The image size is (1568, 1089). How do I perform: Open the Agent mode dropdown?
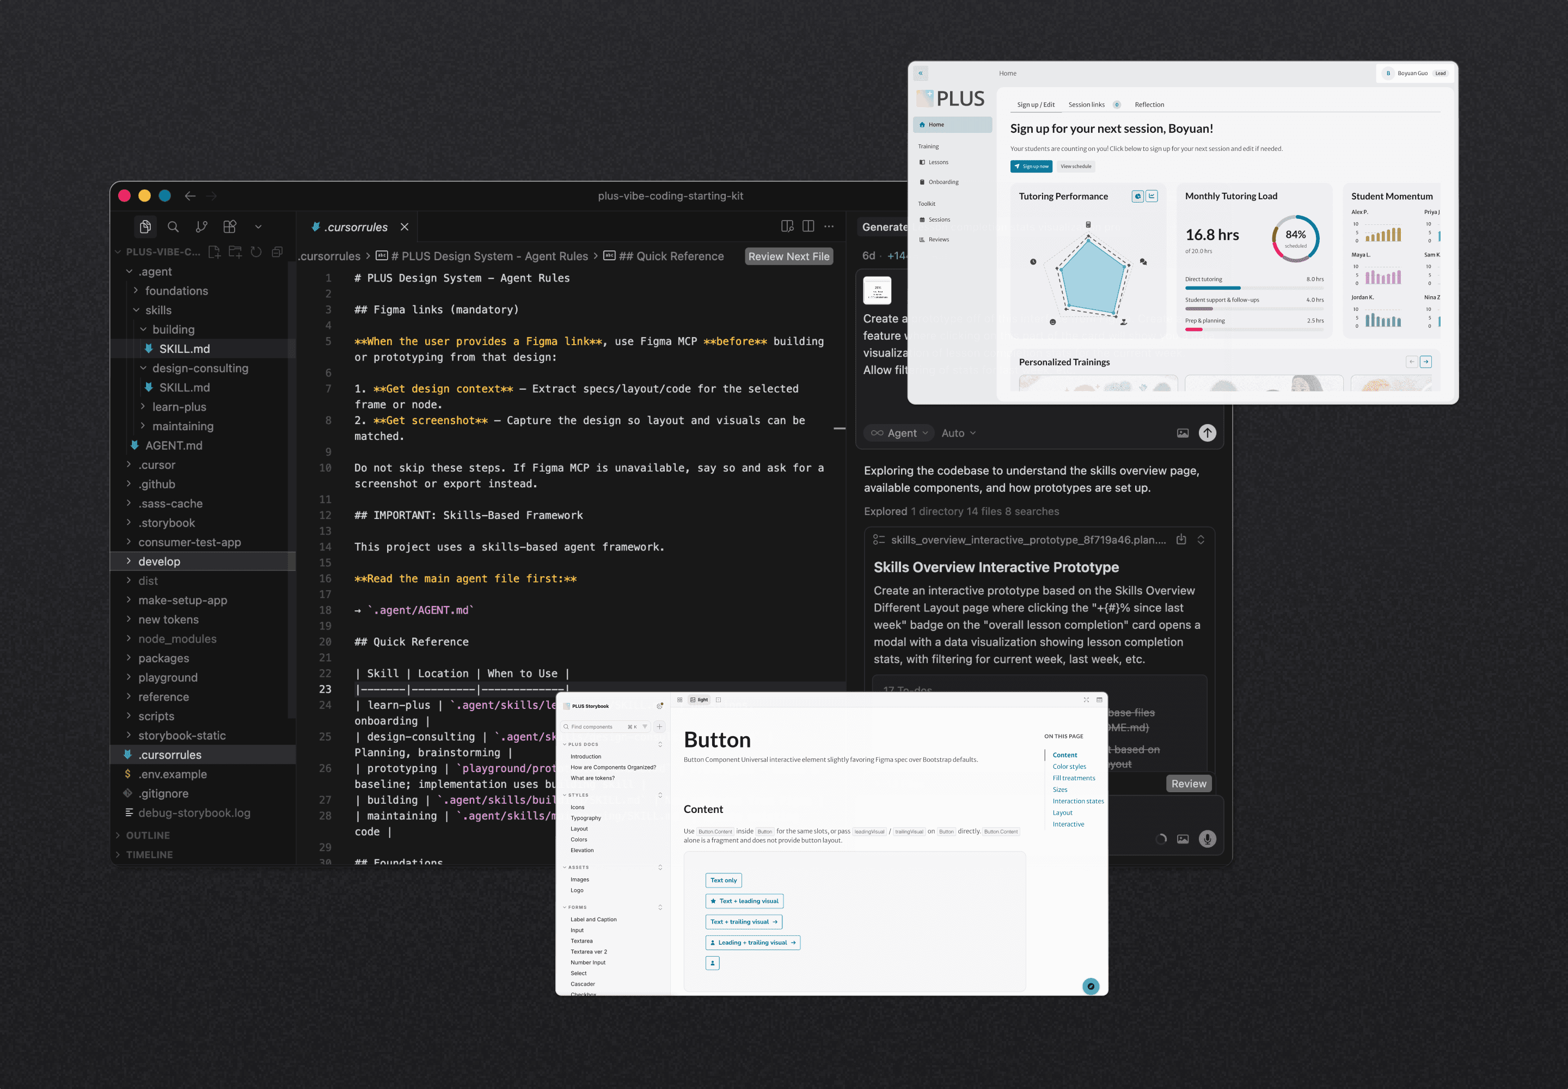tap(899, 432)
